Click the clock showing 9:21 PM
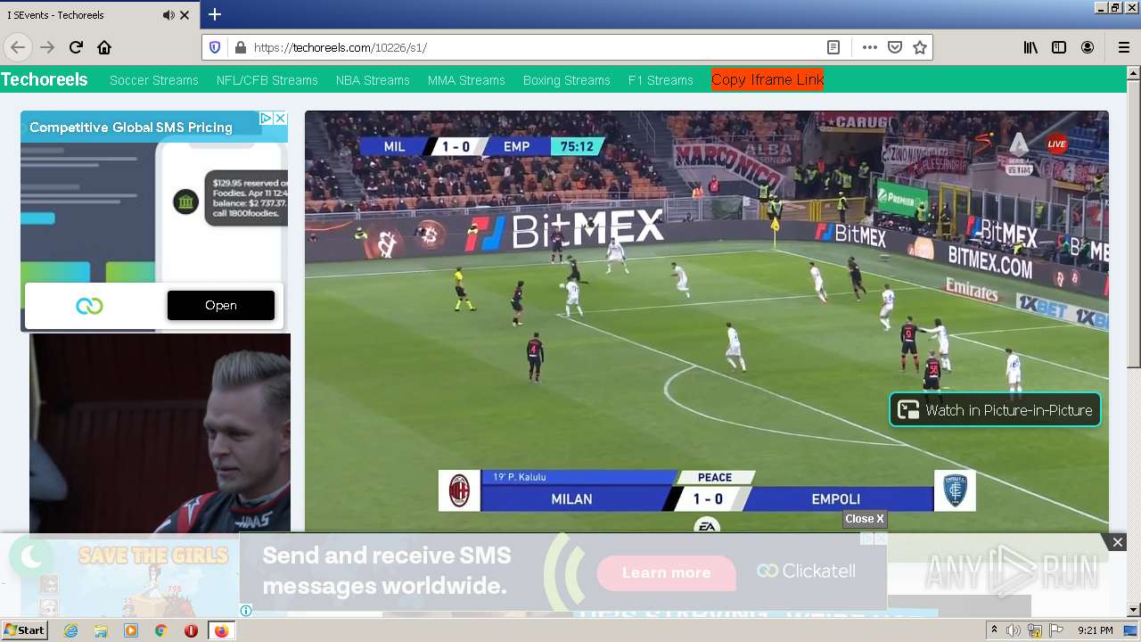Image resolution: width=1141 pixels, height=642 pixels. 1095,630
